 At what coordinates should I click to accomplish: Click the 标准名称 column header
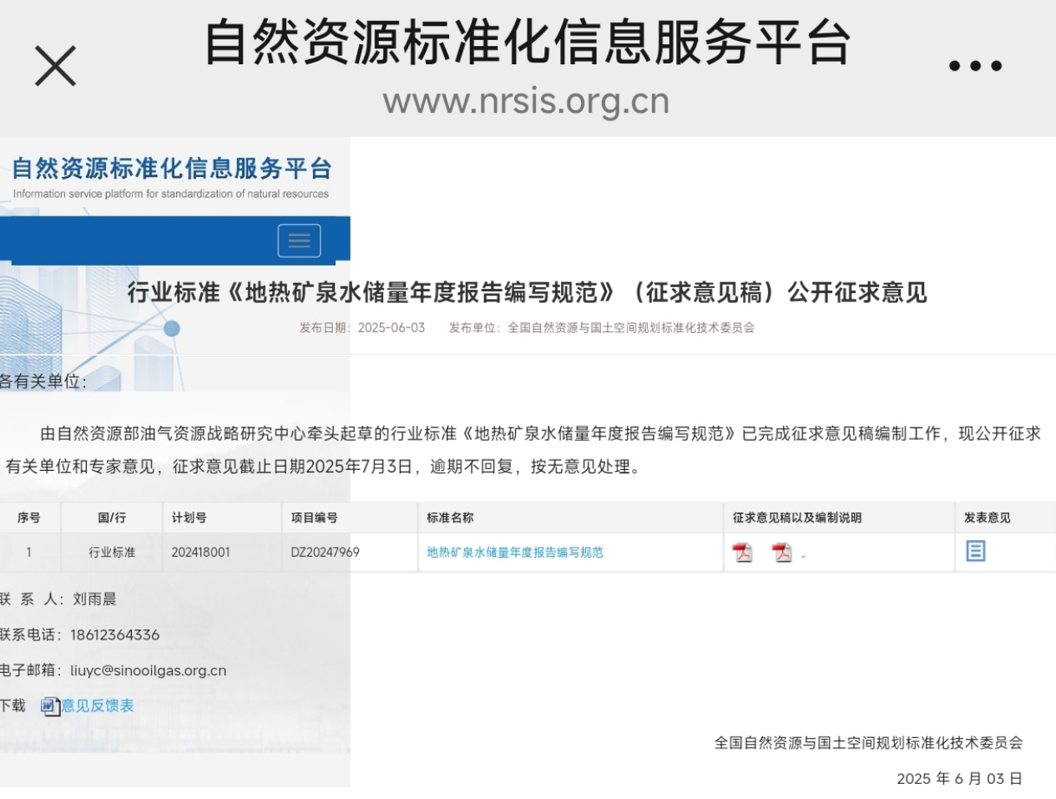click(450, 518)
